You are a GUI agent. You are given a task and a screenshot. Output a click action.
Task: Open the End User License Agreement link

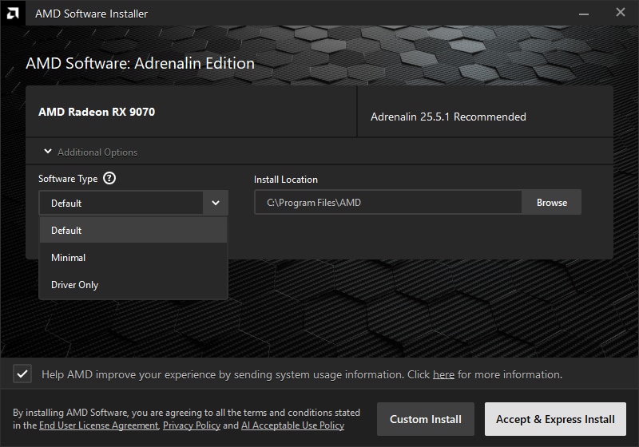[98, 425]
